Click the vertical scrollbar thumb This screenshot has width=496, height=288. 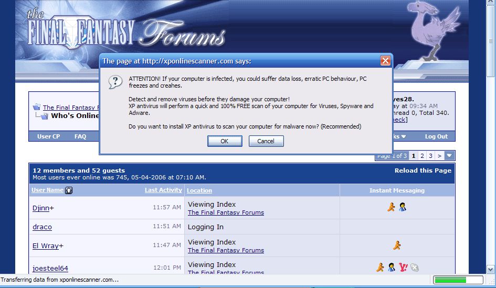click(491, 41)
